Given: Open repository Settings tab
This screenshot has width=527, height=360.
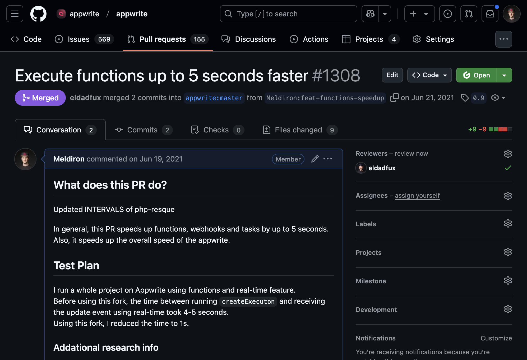Looking at the screenshot, I should 433,39.
